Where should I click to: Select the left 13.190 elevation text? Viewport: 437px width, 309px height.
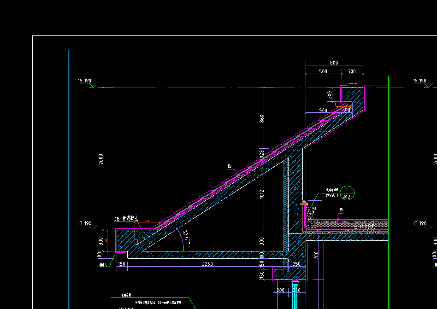(x=84, y=223)
